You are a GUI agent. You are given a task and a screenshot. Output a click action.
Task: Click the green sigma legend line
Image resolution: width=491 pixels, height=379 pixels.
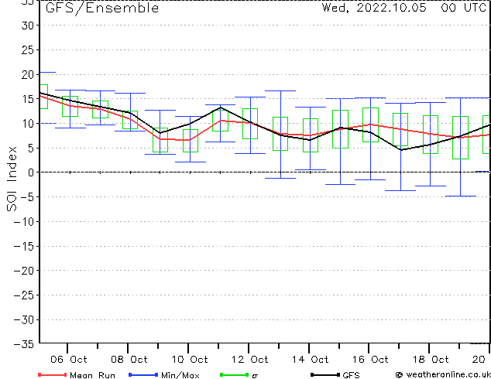pyautogui.click(x=234, y=374)
